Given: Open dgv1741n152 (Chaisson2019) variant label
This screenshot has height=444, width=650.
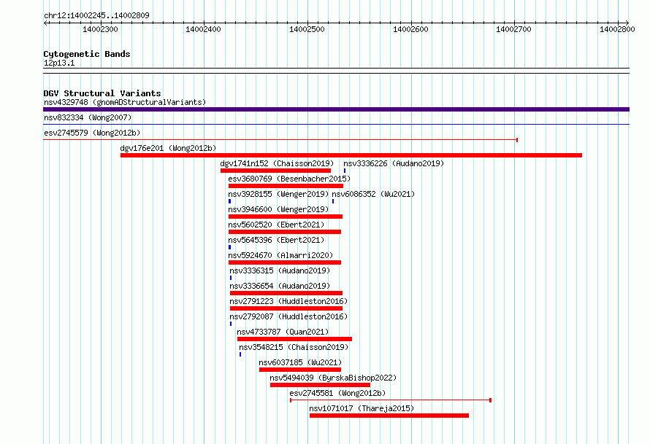Looking at the screenshot, I should (277, 163).
